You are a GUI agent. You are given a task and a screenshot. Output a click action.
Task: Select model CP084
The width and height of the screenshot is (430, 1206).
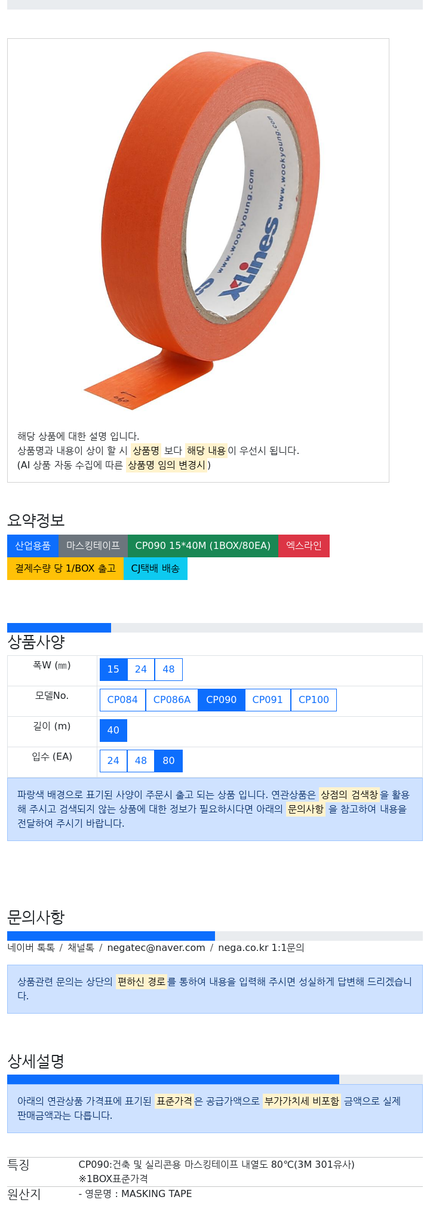pos(122,700)
